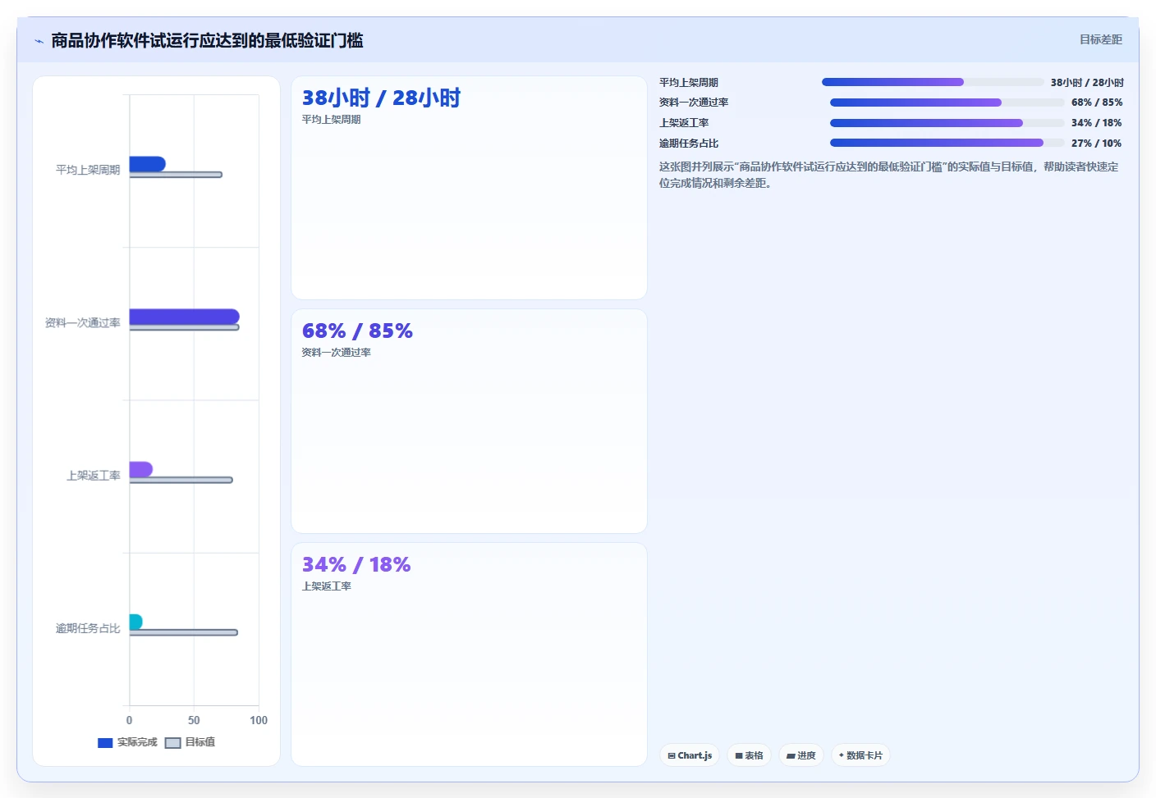Click the 34% / 18% value in progress list

coord(1096,123)
